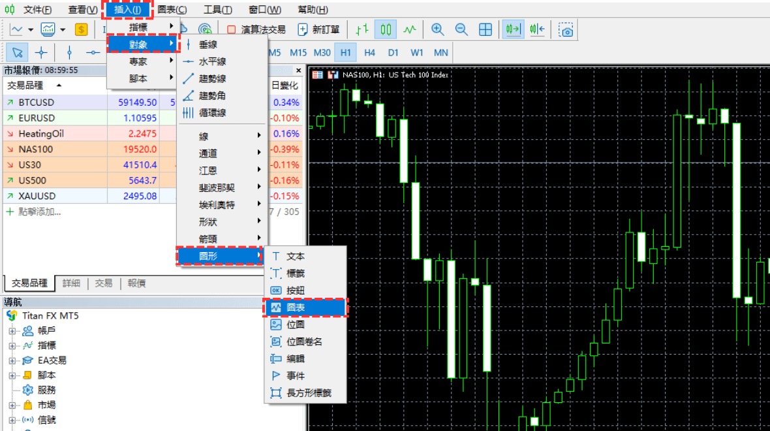Switch to the 詳細 tab

click(71, 283)
